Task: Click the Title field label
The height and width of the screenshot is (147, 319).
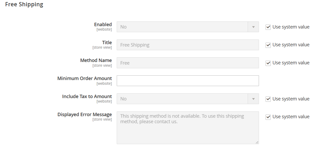Action: coord(107,42)
